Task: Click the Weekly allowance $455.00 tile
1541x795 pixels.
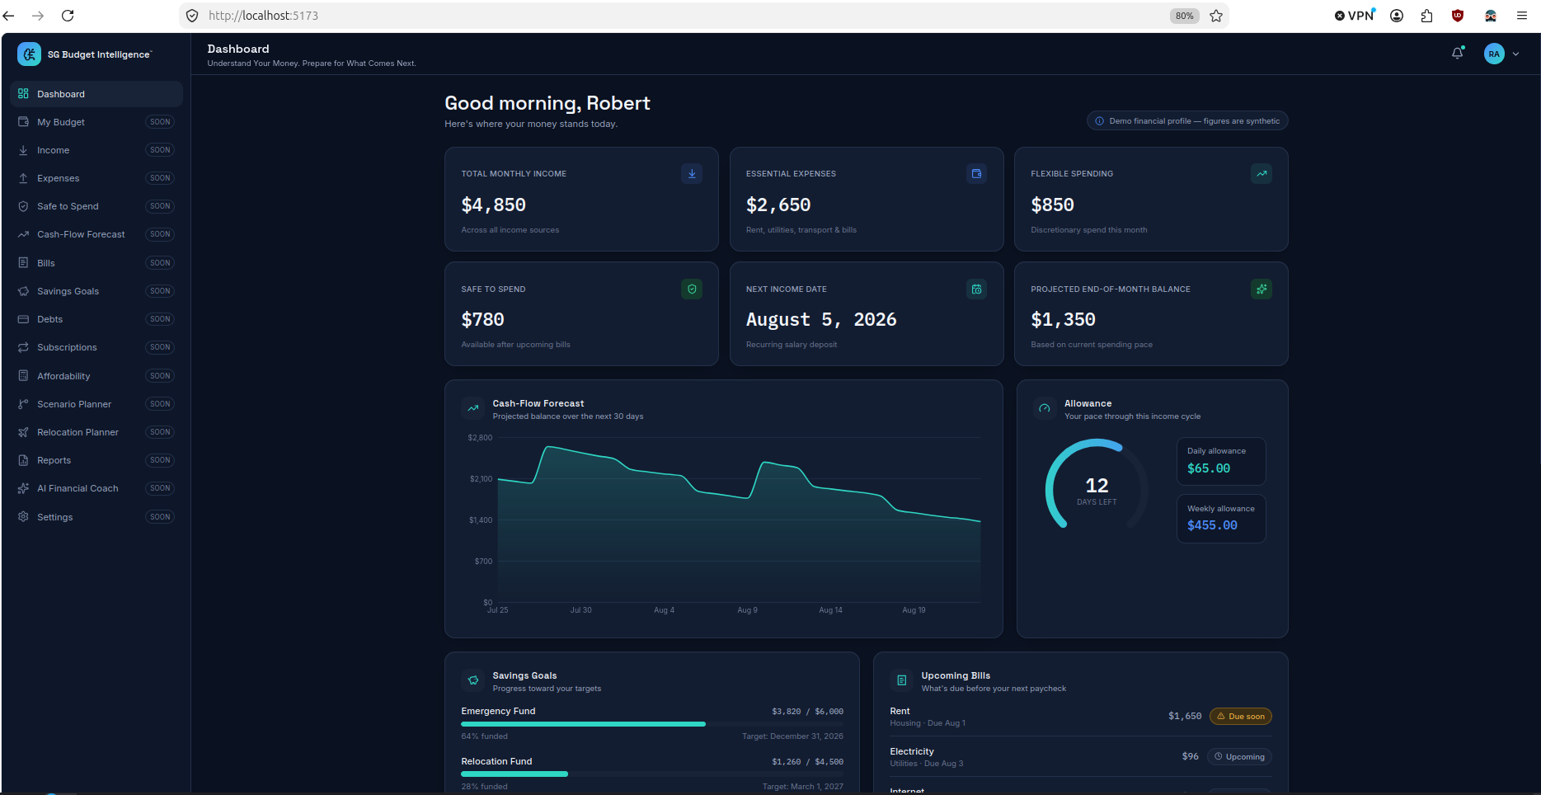Action: point(1221,519)
